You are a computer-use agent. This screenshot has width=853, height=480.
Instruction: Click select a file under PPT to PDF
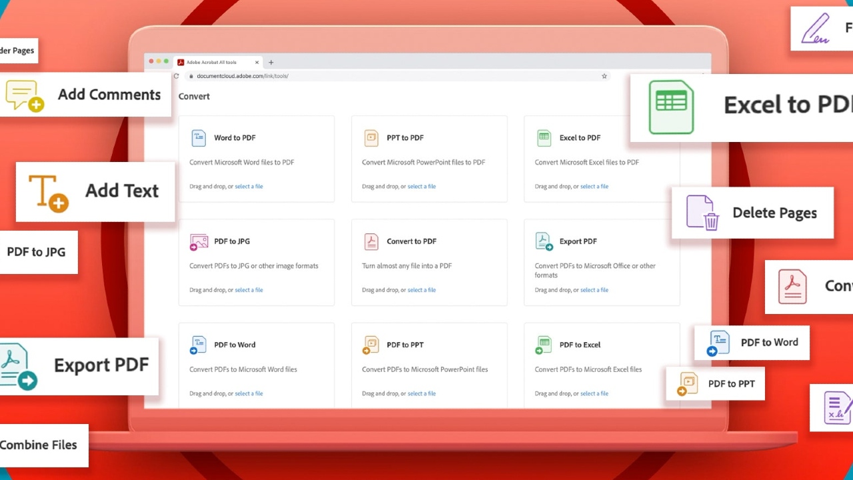(x=421, y=187)
